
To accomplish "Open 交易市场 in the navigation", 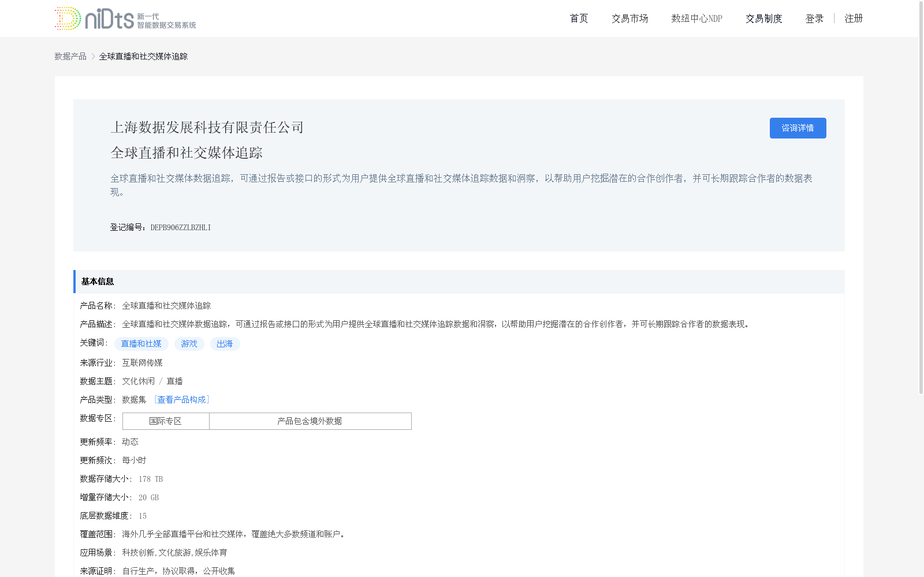I will tap(629, 18).
